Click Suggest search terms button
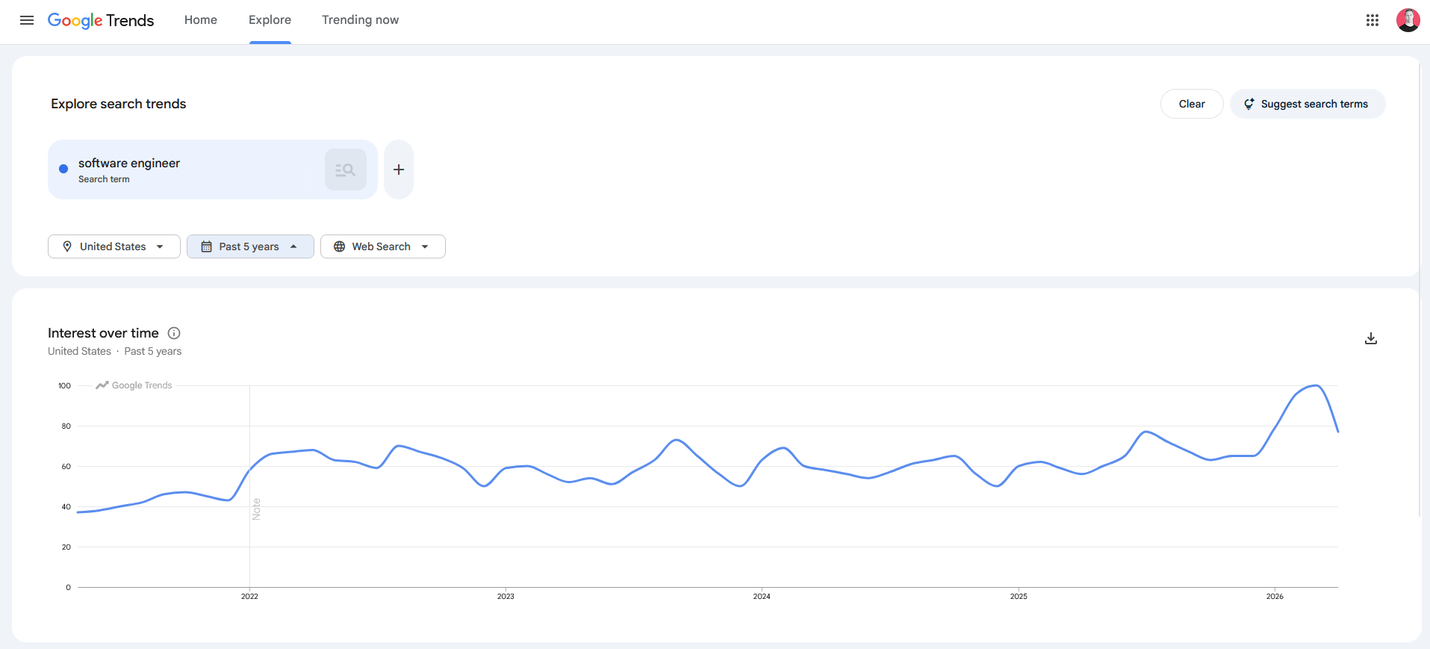This screenshot has height=649, width=1430. point(1308,104)
